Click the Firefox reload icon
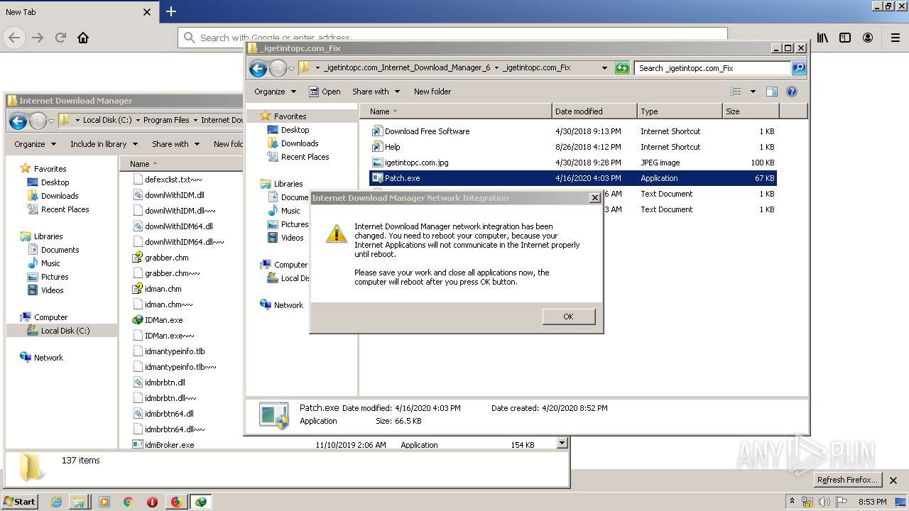The width and height of the screenshot is (909, 511). pos(60,38)
